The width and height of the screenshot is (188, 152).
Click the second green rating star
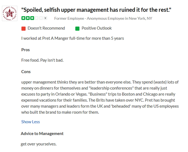[28, 18]
